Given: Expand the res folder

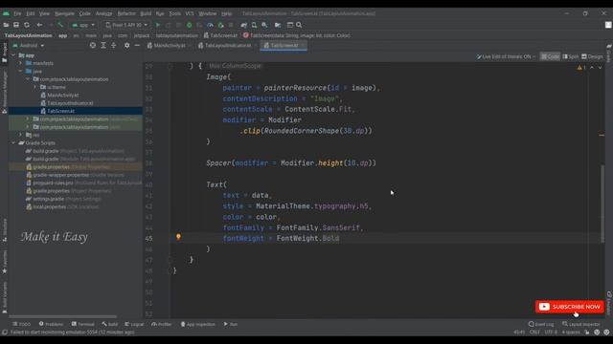Looking at the screenshot, I should pyautogui.click(x=21, y=135).
